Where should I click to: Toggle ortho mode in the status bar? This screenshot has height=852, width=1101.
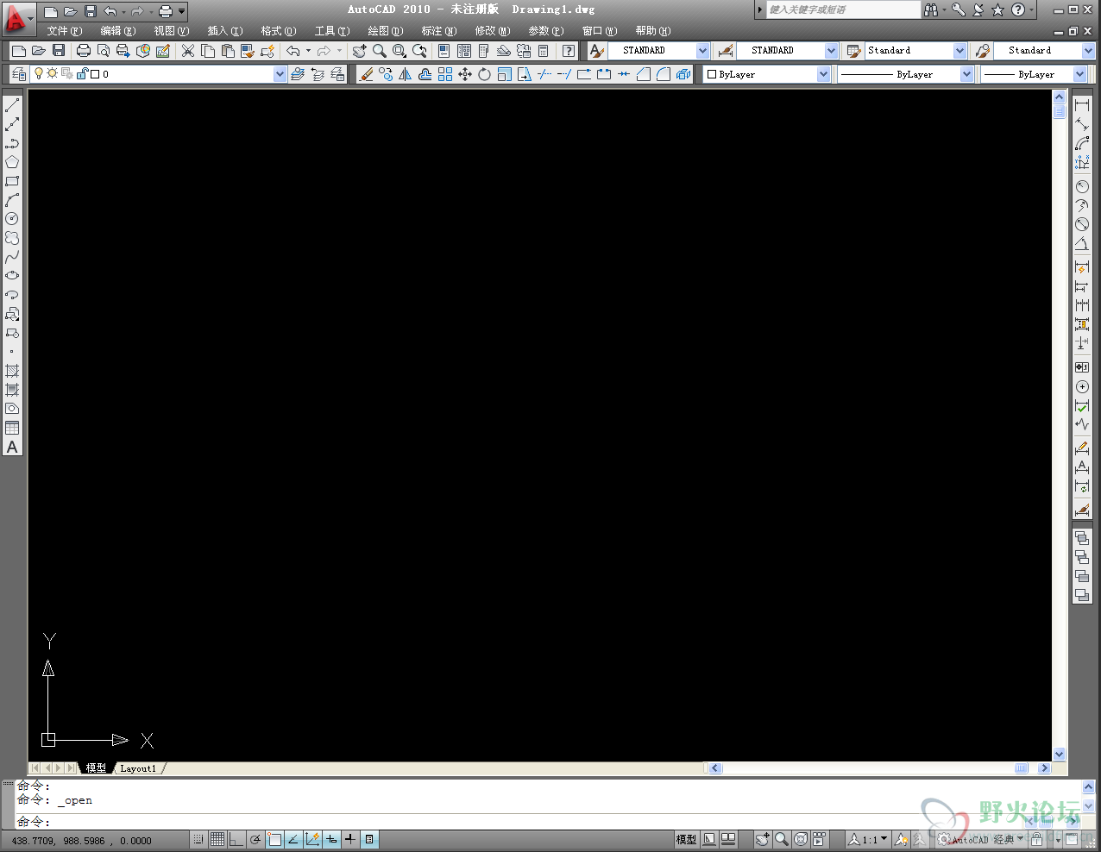tap(235, 838)
